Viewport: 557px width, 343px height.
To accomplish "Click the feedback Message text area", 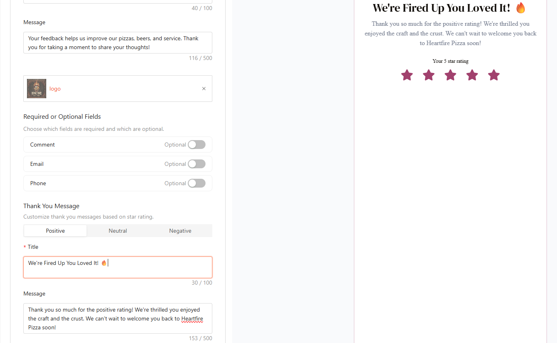I will tap(118, 43).
